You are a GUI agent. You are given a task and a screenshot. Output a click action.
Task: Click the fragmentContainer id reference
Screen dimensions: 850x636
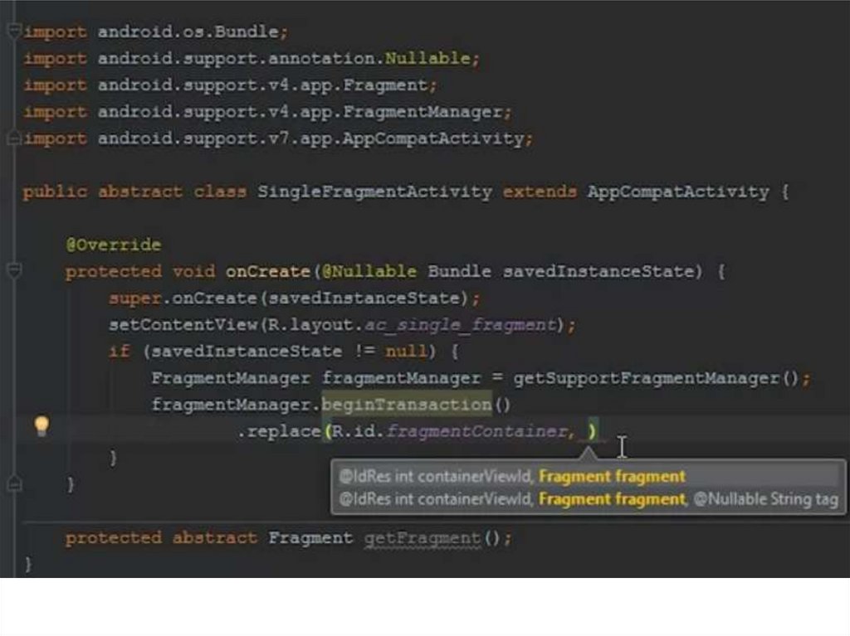coord(480,431)
